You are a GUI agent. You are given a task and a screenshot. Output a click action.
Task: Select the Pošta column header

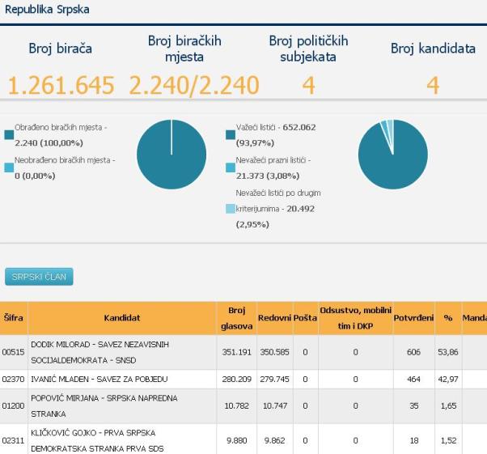305,318
